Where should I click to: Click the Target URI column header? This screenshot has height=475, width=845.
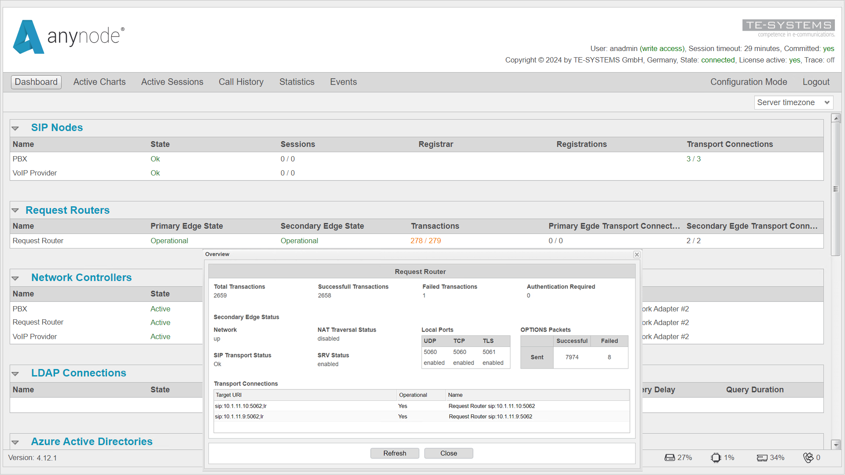click(x=305, y=395)
